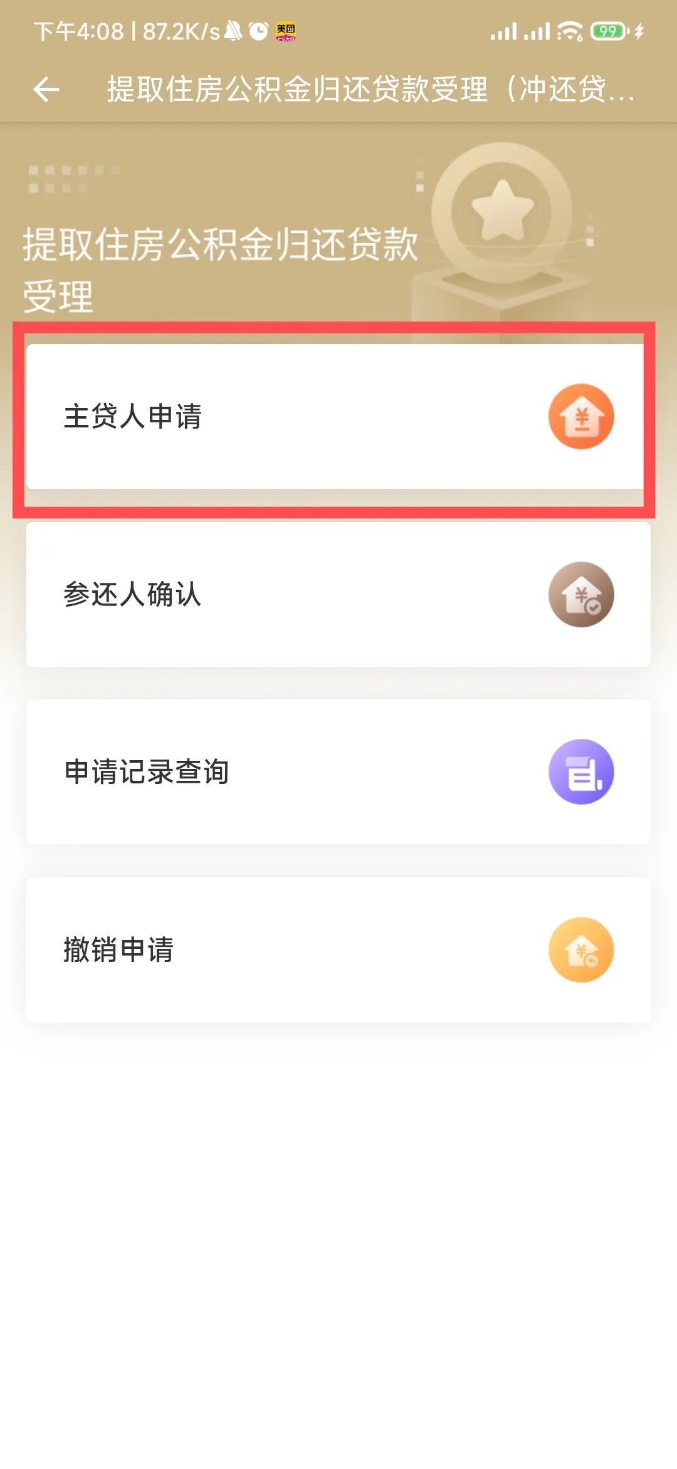Tap the purple document icon for 申请记录查询

[x=581, y=771]
